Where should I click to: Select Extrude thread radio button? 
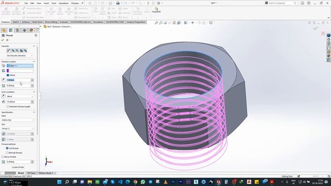(7, 153)
